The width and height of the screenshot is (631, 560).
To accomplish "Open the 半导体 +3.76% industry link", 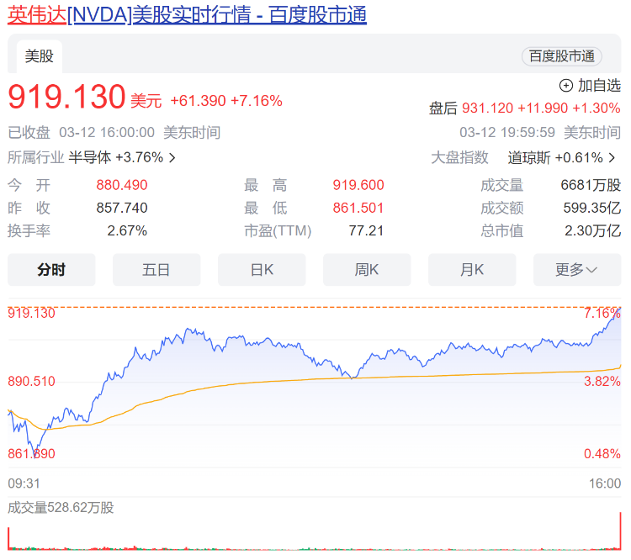I will coord(116,157).
